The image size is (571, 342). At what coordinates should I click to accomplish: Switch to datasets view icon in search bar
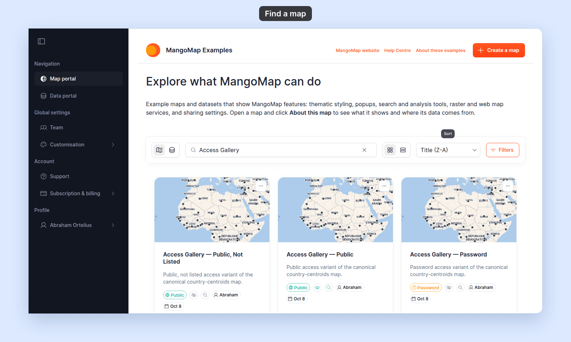(172, 150)
